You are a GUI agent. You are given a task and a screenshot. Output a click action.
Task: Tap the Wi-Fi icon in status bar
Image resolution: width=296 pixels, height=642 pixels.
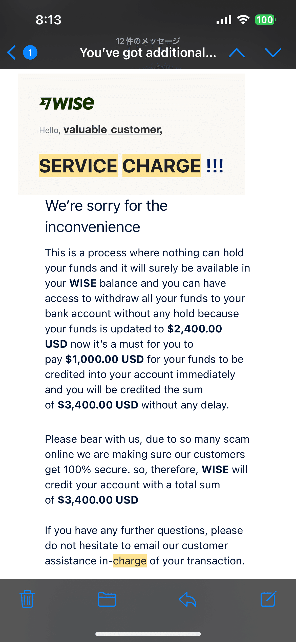(243, 20)
